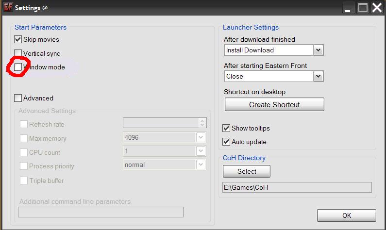Expand the Process priority normal dropdown

coord(201,164)
